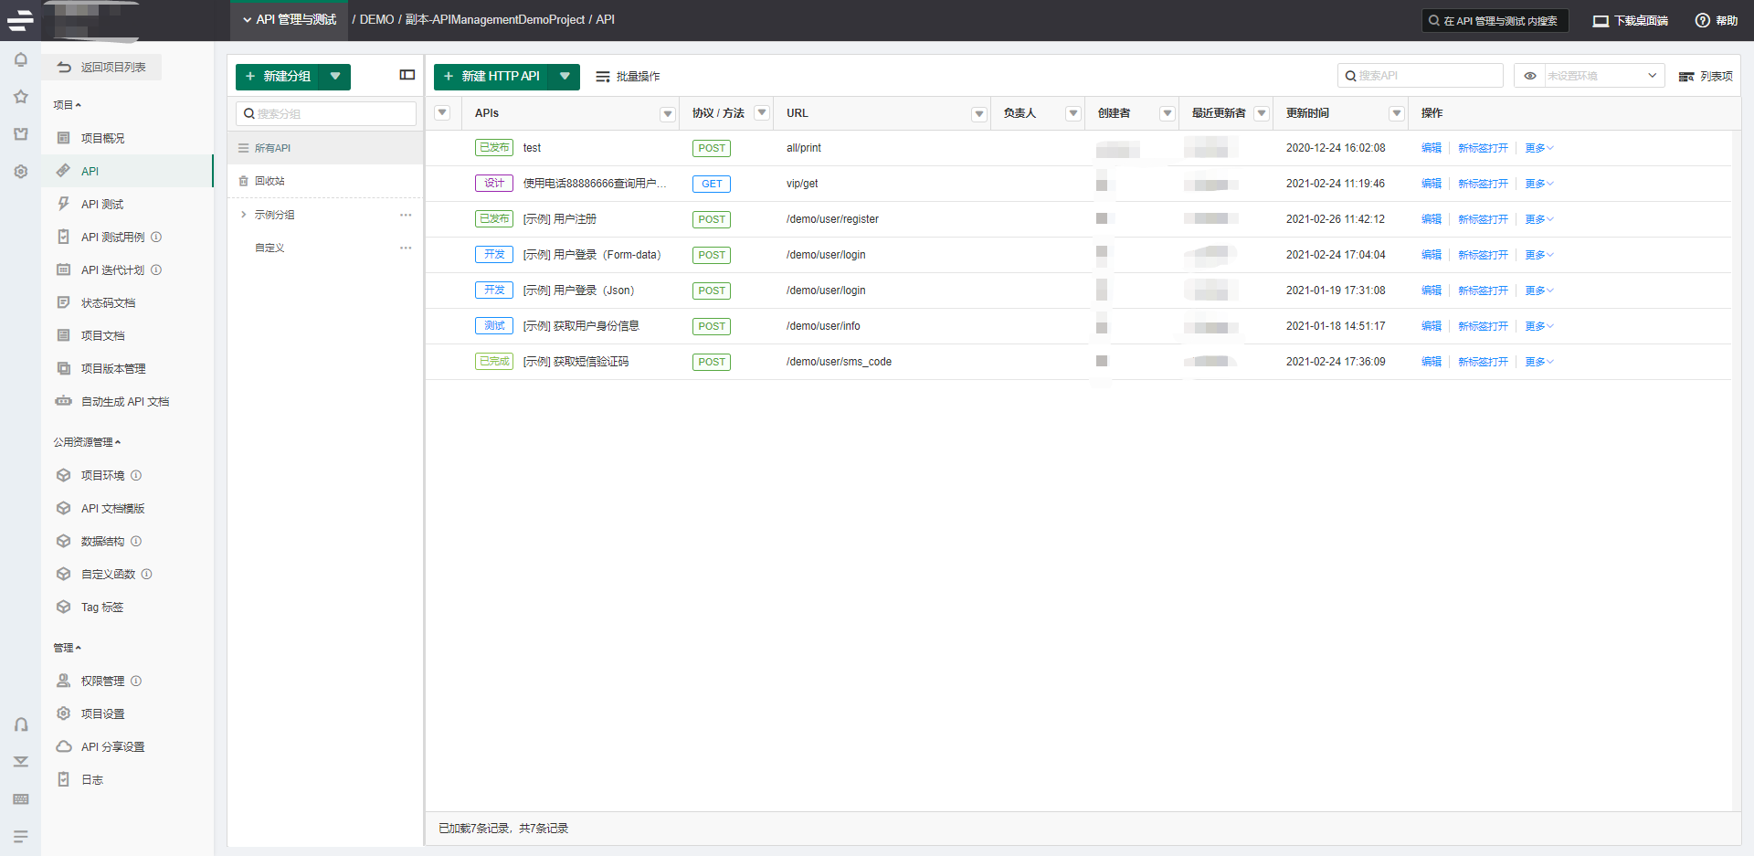Focus the 搜索API search field

(1421, 76)
